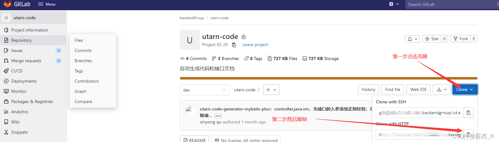Viewport: 499px width, 142px height.
Task: Open the README button
Action: (195, 140)
